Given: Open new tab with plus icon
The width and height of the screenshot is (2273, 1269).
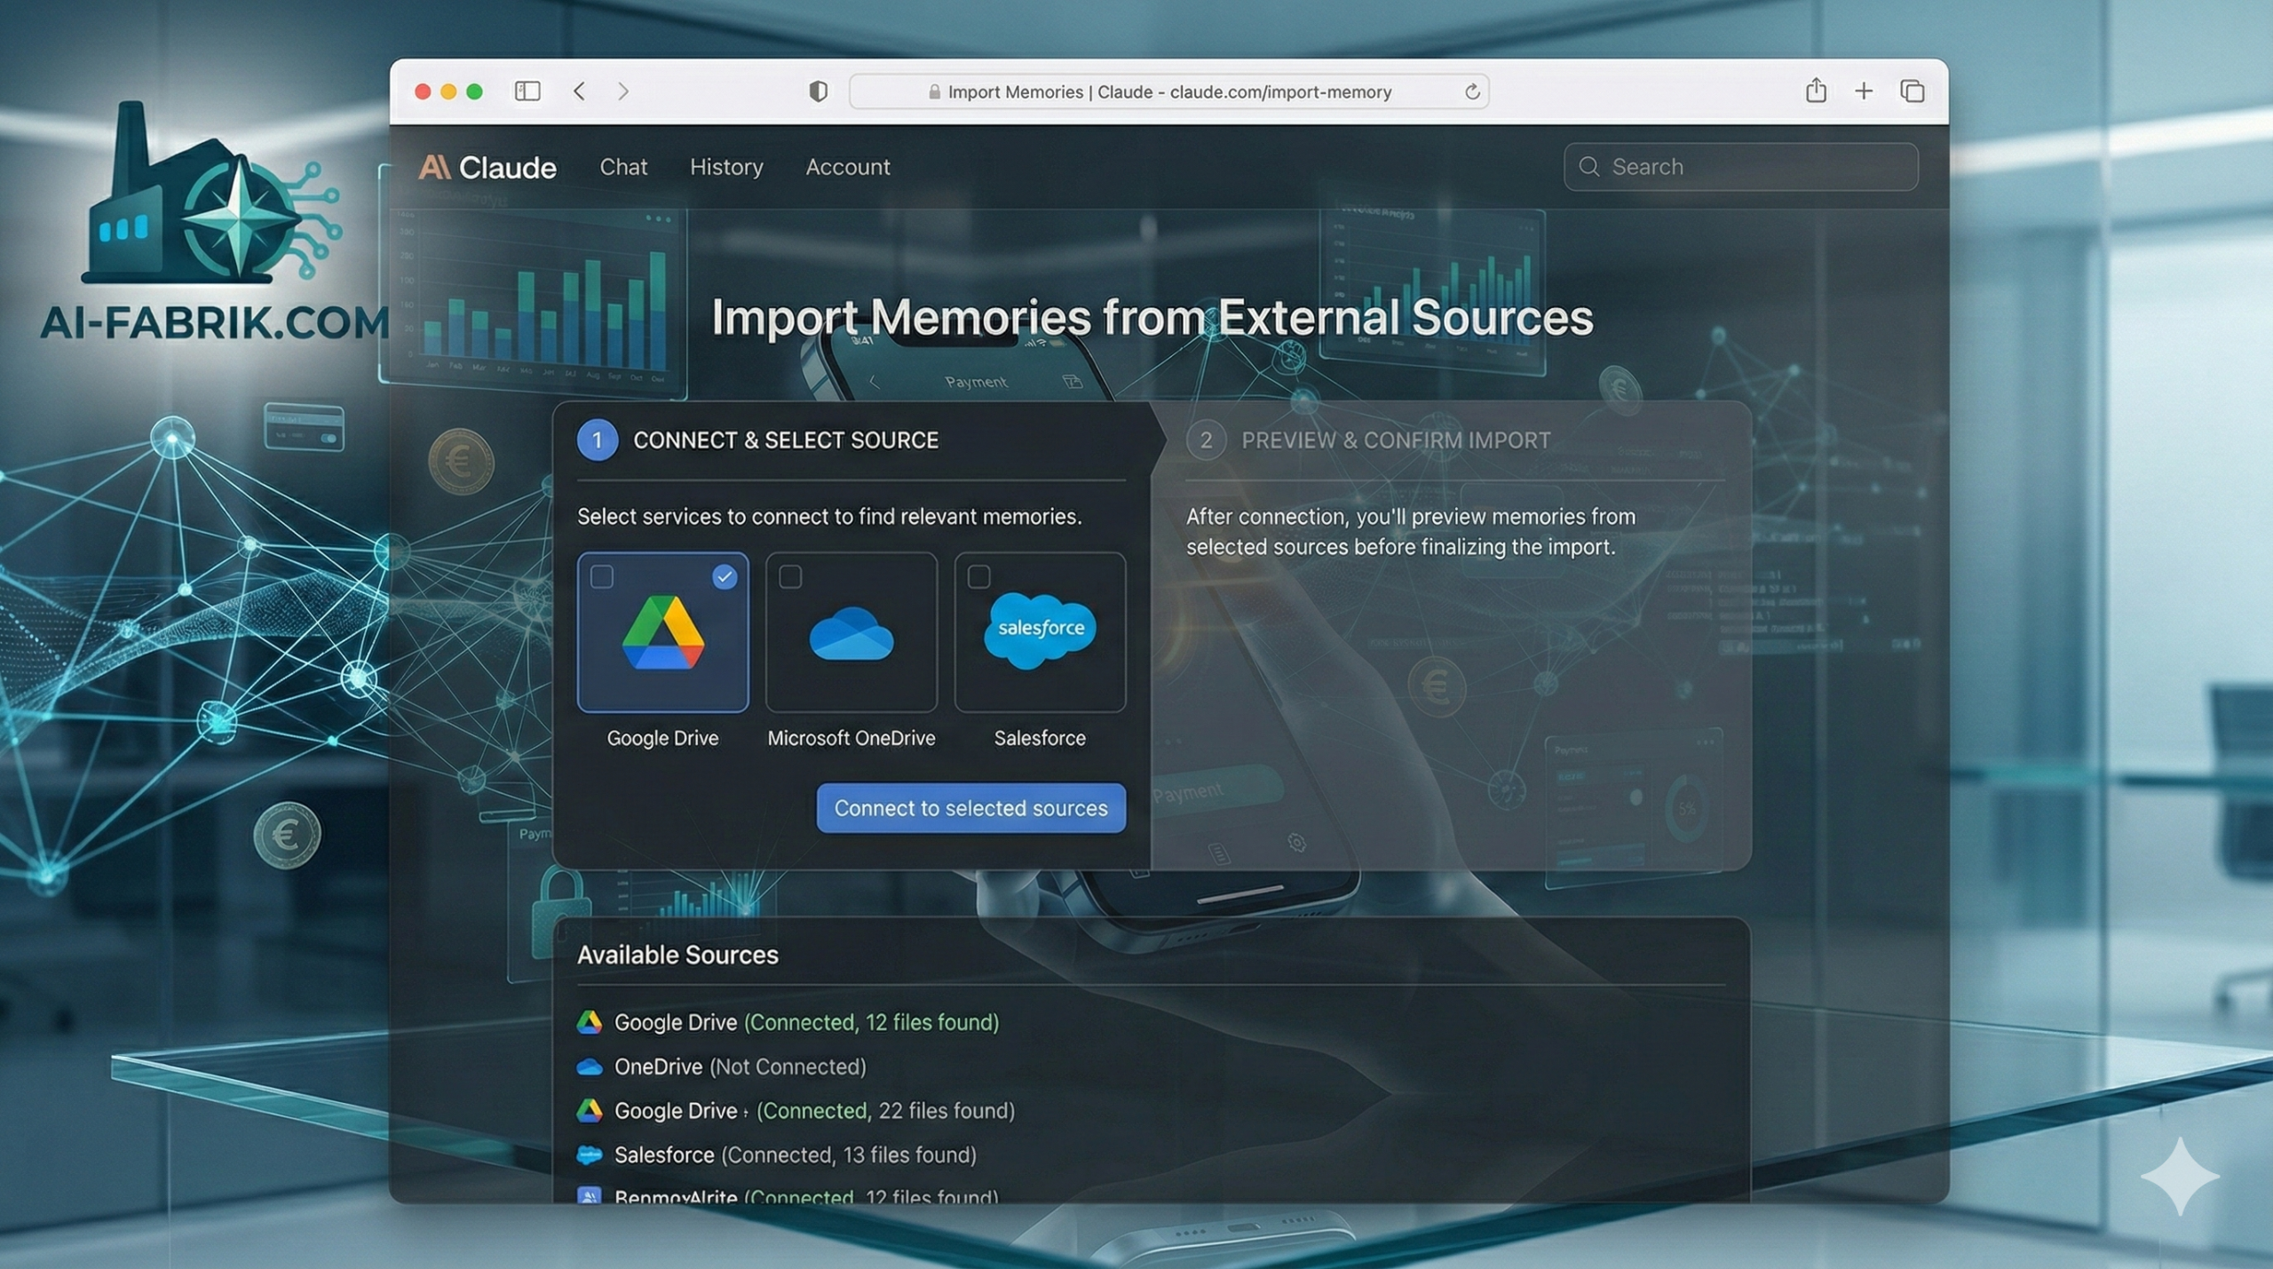Looking at the screenshot, I should pyautogui.click(x=1864, y=91).
